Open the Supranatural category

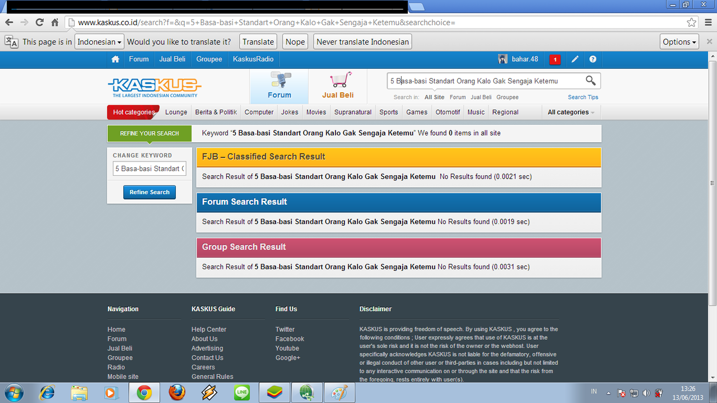[x=353, y=112]
